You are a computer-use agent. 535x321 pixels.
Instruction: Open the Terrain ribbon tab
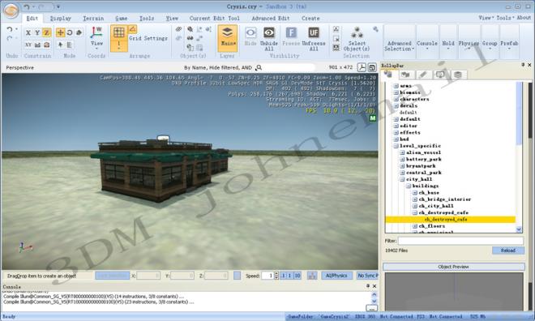(93, 19)
